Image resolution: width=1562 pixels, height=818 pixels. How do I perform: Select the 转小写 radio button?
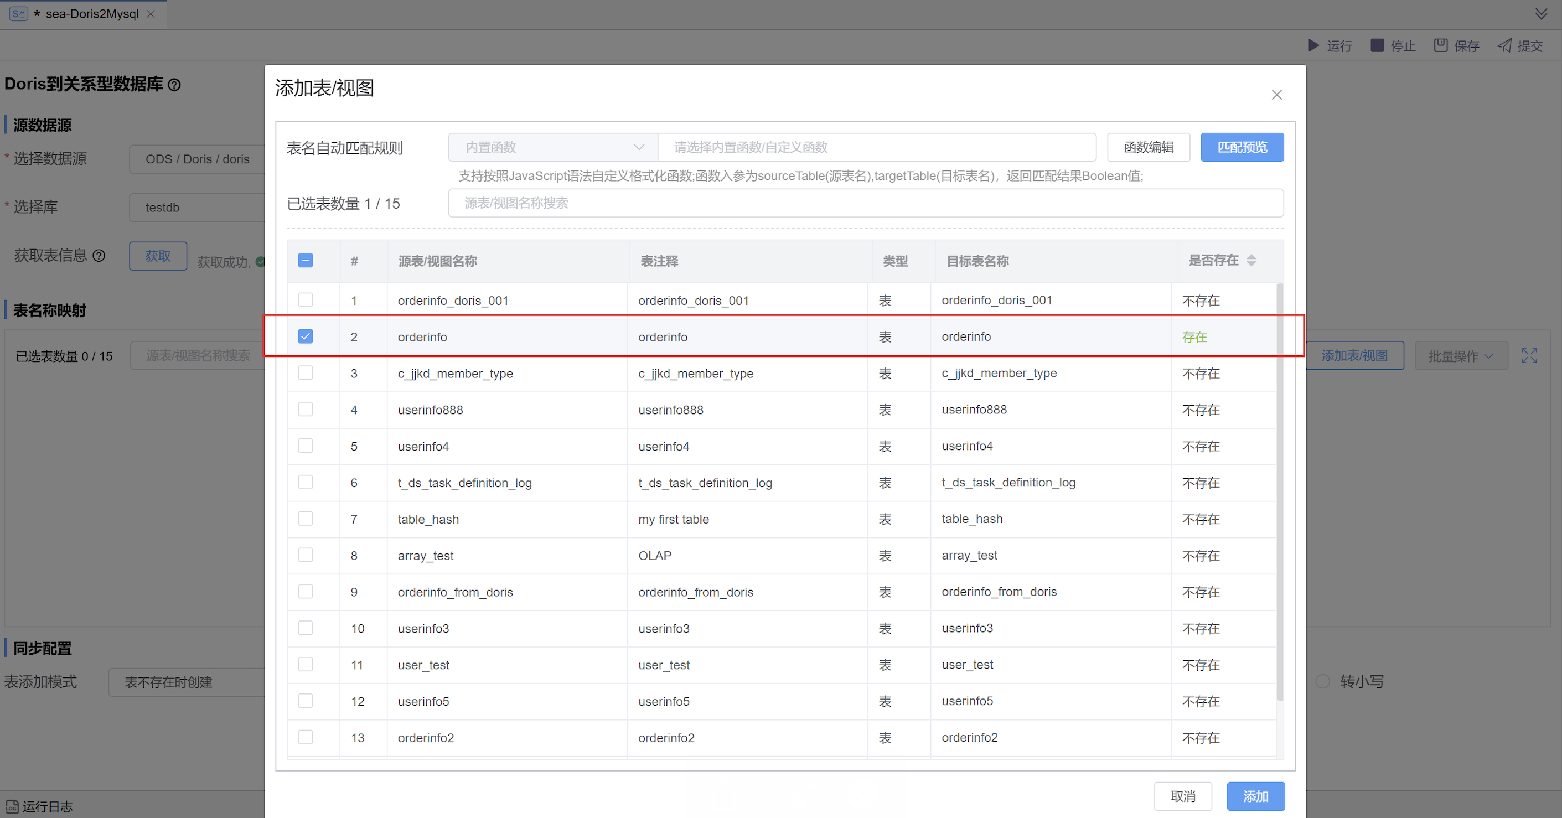pyautogui.click(x=1322, y=681)
